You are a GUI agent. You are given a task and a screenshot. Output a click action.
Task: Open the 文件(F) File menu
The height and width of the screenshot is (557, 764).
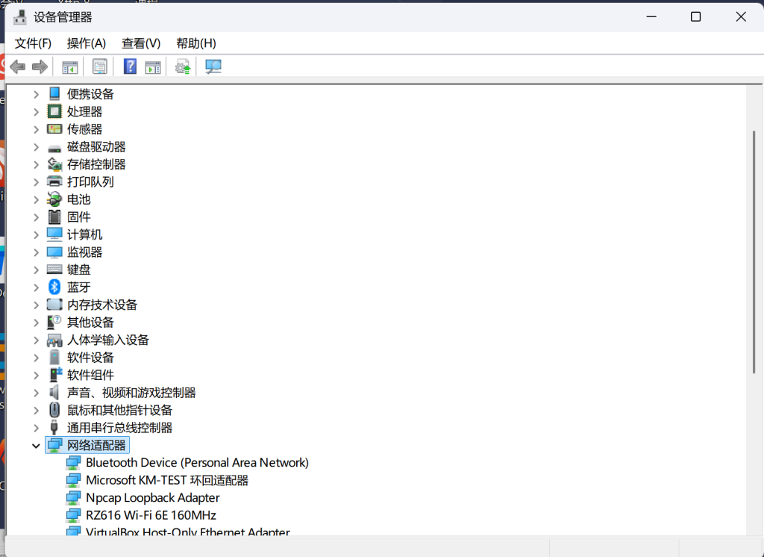[33, 43]
